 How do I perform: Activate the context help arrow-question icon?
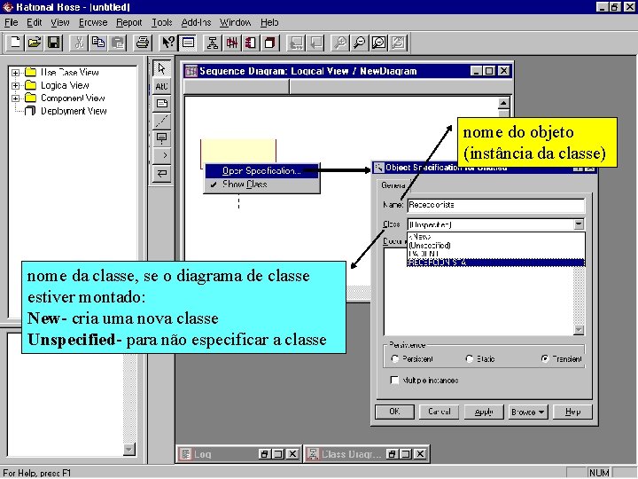coord(168,43)
